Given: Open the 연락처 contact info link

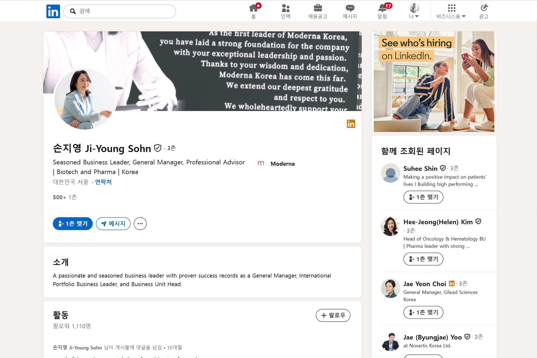Looking at the screenshot, I should (x=103, y=182).
